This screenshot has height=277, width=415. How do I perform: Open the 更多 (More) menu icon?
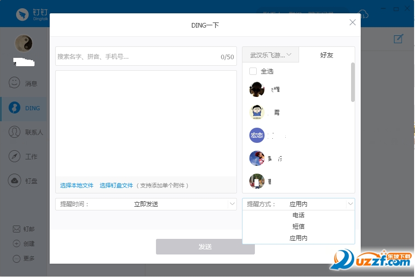(x=23, y=258)
